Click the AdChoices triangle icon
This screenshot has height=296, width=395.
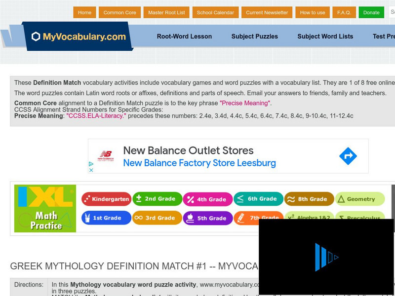(x=91, y=164)
